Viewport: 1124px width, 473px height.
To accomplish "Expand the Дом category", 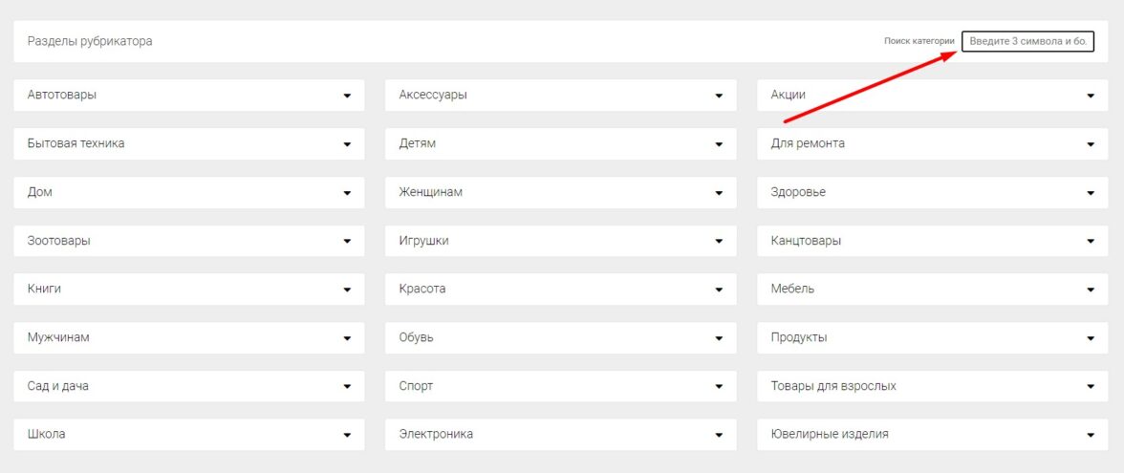I will [348, 193].
